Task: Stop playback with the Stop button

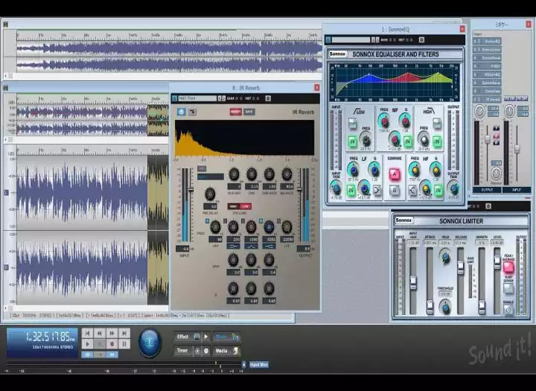Action: (x=100, y=344)
